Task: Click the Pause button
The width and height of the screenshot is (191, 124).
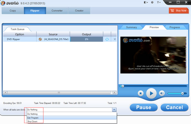Action: point(144,107)
